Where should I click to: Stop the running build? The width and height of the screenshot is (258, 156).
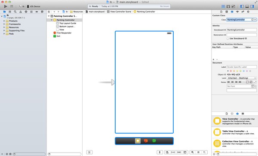point(12,6)
